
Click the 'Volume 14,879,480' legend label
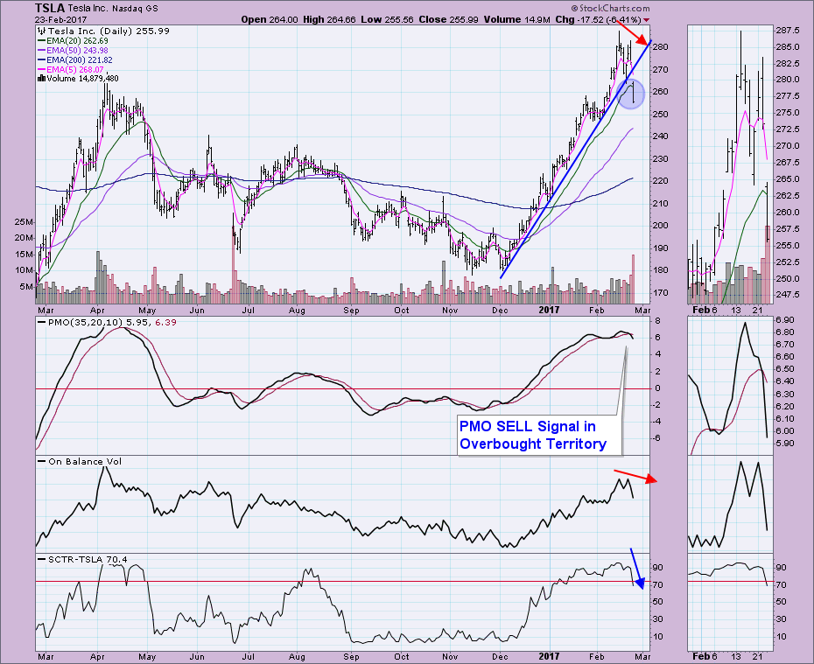(82, 79)
